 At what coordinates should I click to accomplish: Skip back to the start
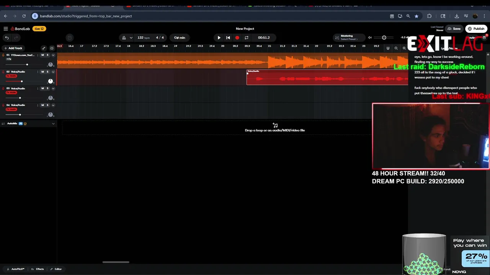tap(228, 38)
